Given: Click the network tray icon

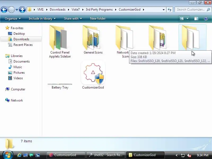Looking at the screenshot, I should point(183,155).
